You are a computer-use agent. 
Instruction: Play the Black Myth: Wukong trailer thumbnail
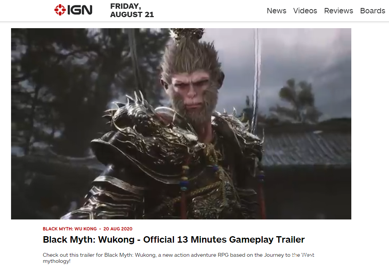point(181,124)
